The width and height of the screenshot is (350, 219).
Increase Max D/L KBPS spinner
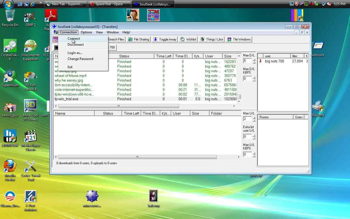(254, 77)
